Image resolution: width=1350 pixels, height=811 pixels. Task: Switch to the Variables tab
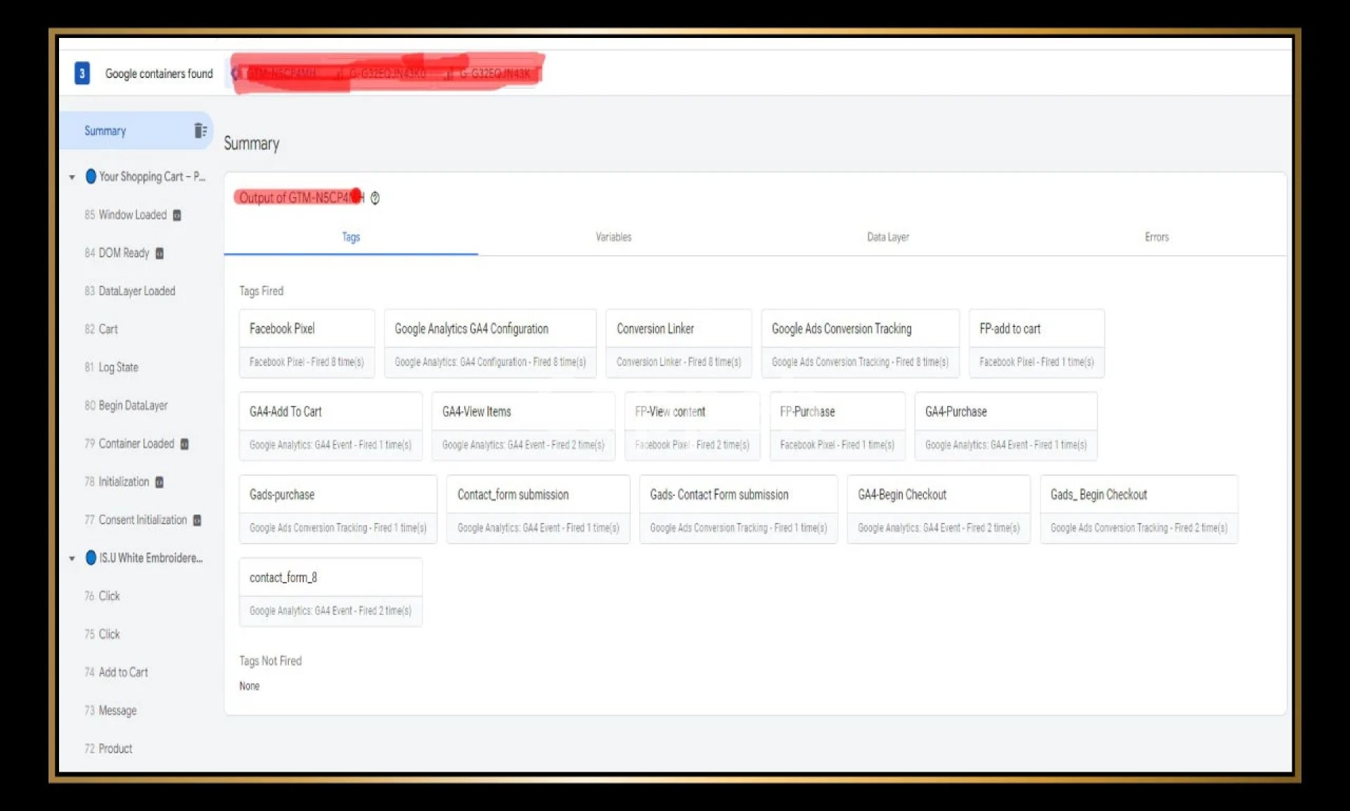(x=613, y=237)
